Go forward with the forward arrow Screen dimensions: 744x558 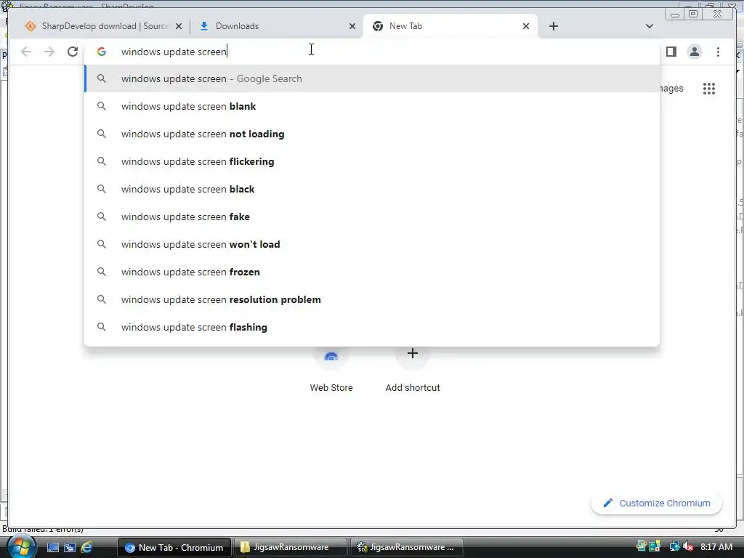[49, 52]
